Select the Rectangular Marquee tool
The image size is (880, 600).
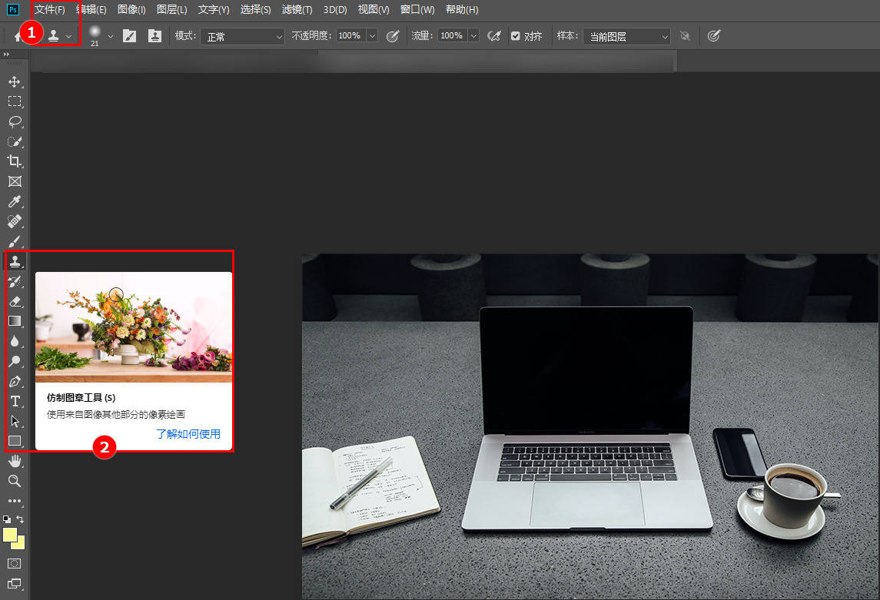click(x=14, y=101)
